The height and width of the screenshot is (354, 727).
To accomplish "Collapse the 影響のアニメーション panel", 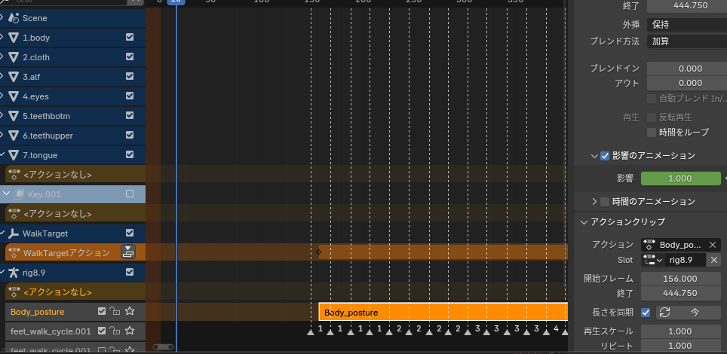I will coord(594,156).
